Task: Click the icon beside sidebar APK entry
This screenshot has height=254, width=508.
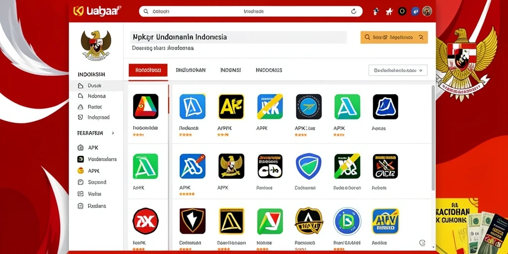Action: point(81,148)
